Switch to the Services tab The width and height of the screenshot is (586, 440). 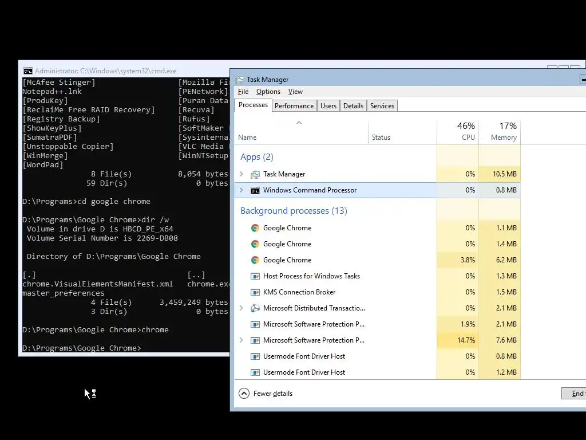[382, 106]
